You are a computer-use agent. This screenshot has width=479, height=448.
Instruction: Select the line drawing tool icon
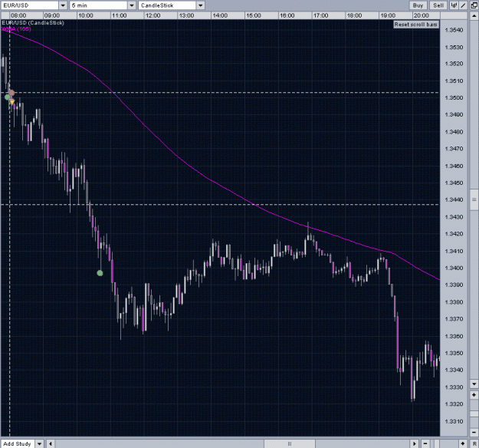pos(463,5)
